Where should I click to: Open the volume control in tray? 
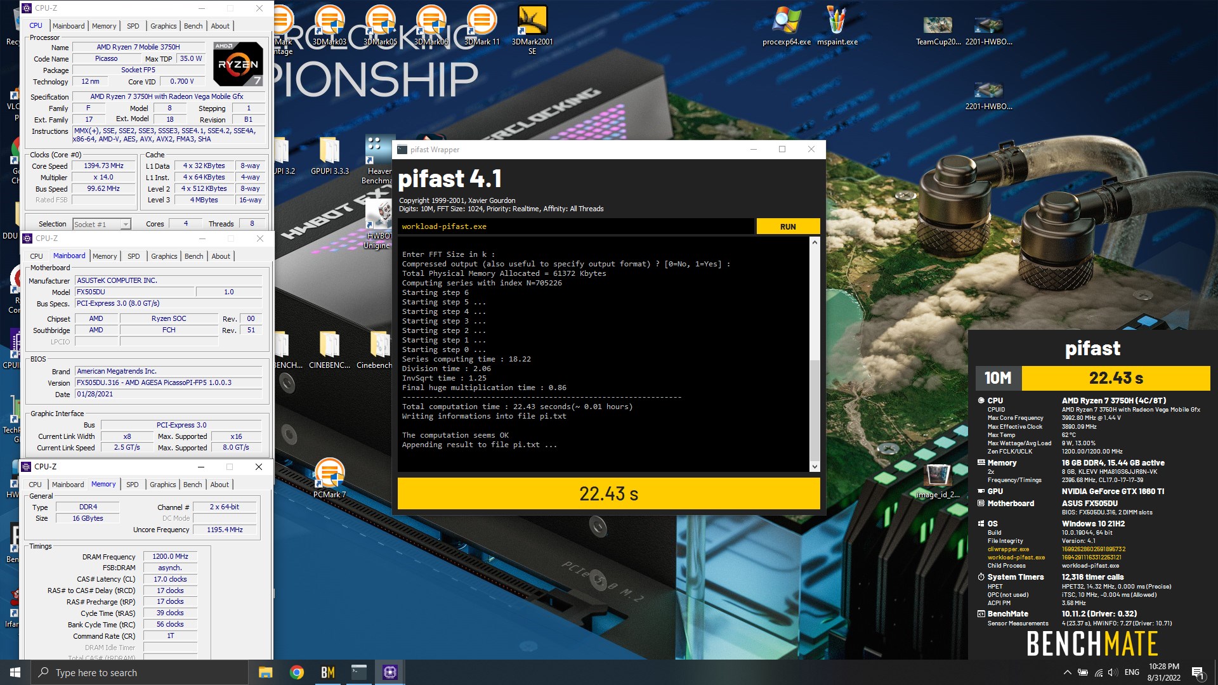pos(1113,672)
